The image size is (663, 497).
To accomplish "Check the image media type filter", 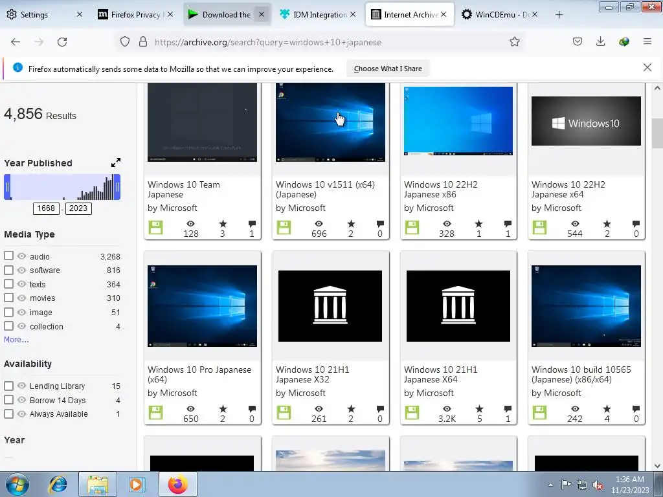I will pyautogui.click(x=8, y=312).
